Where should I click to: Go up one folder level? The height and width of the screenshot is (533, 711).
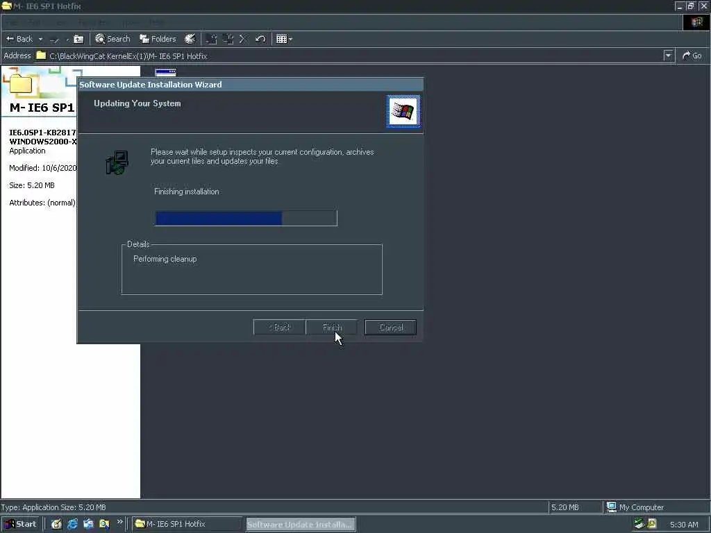click(x=78, y=39)
